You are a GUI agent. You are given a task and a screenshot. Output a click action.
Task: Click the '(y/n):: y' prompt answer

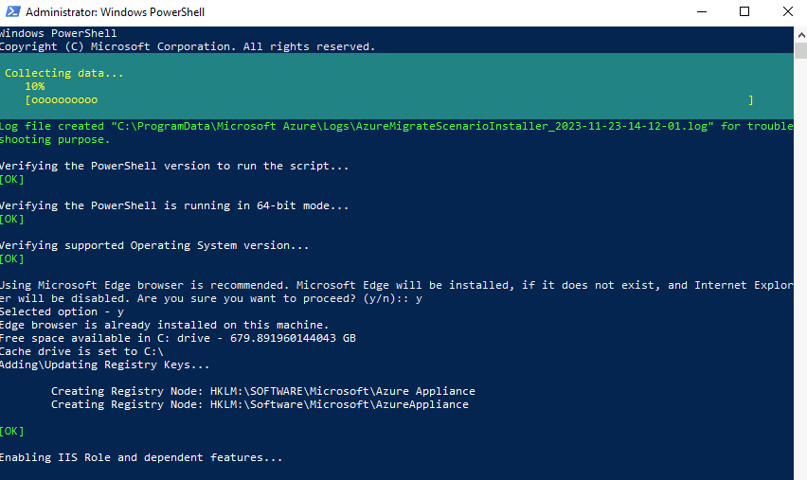tap(392, 298)
